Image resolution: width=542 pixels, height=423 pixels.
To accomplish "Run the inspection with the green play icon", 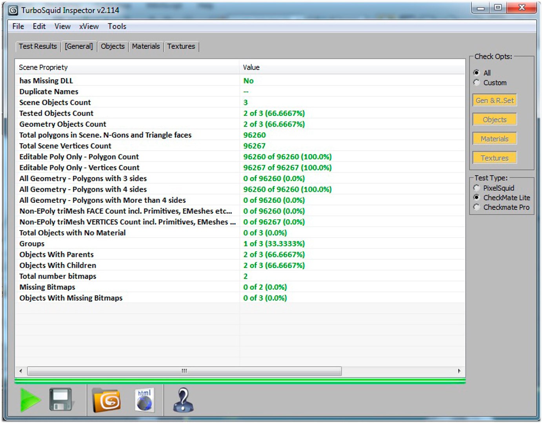I will [30, 400].
